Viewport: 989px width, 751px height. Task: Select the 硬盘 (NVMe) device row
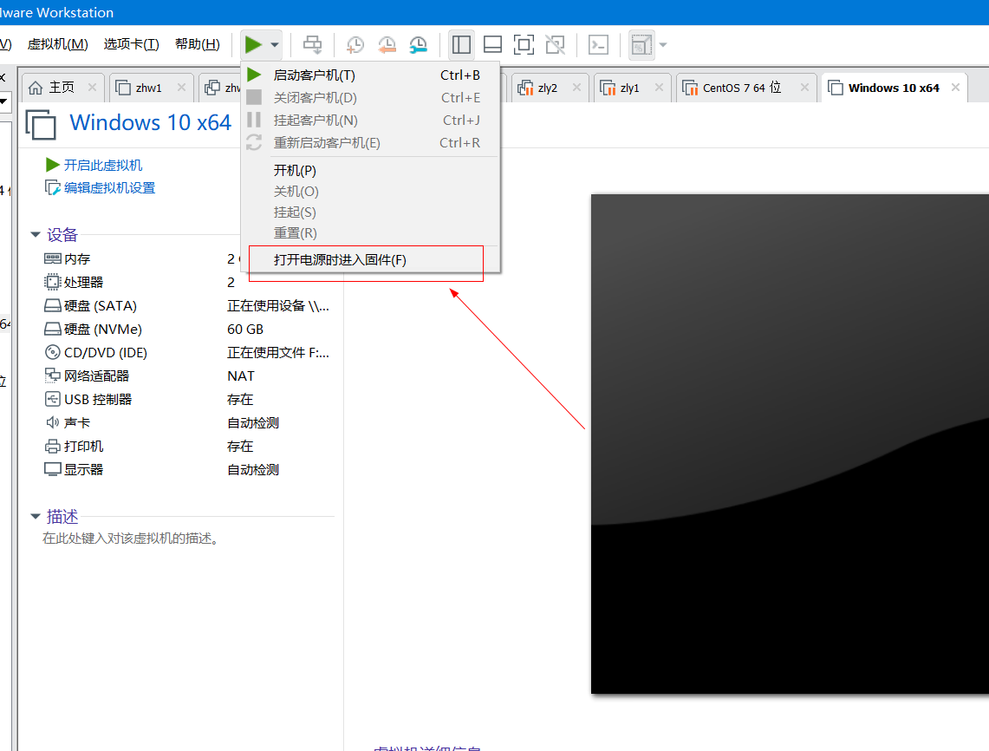[x=189, y=329]
